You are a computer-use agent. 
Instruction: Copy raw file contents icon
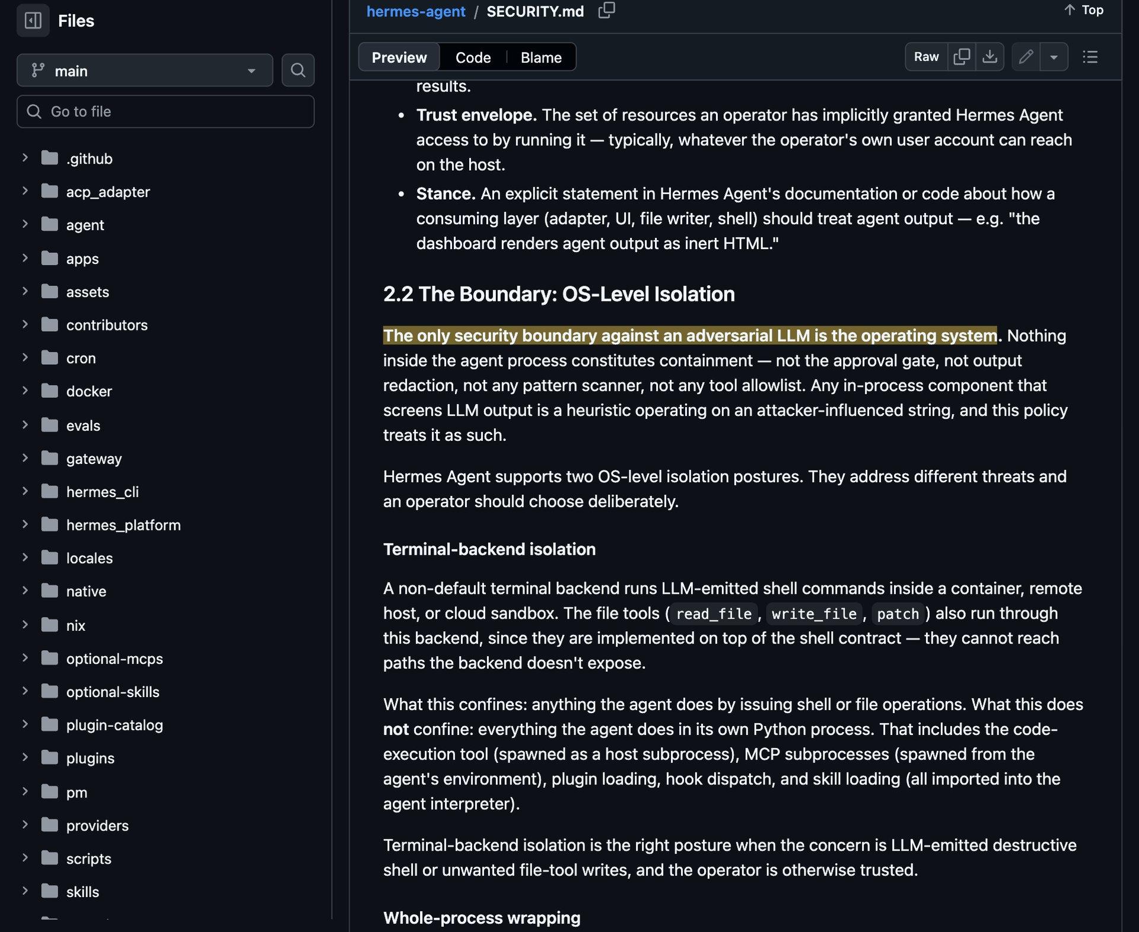pos(962,57)
